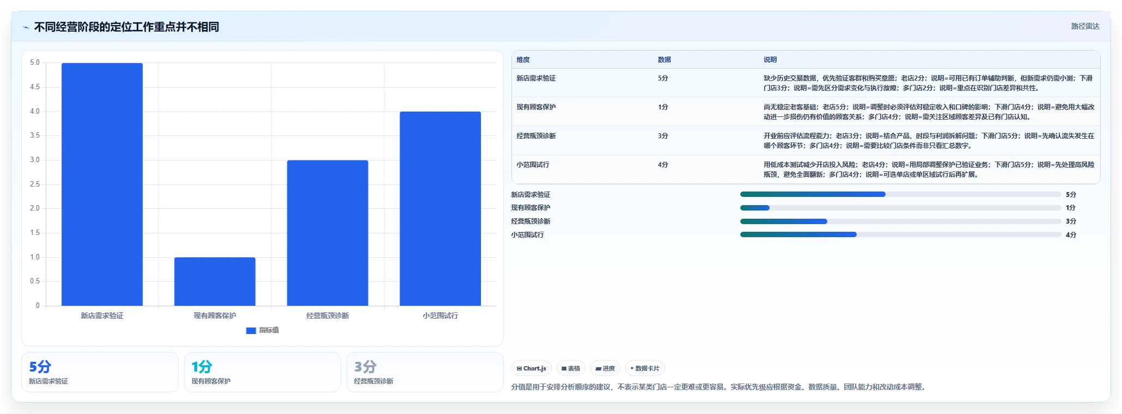The image size is (1122, 414).
Task: Click the 路径雷达 label in header
Action: (1085, 26)
